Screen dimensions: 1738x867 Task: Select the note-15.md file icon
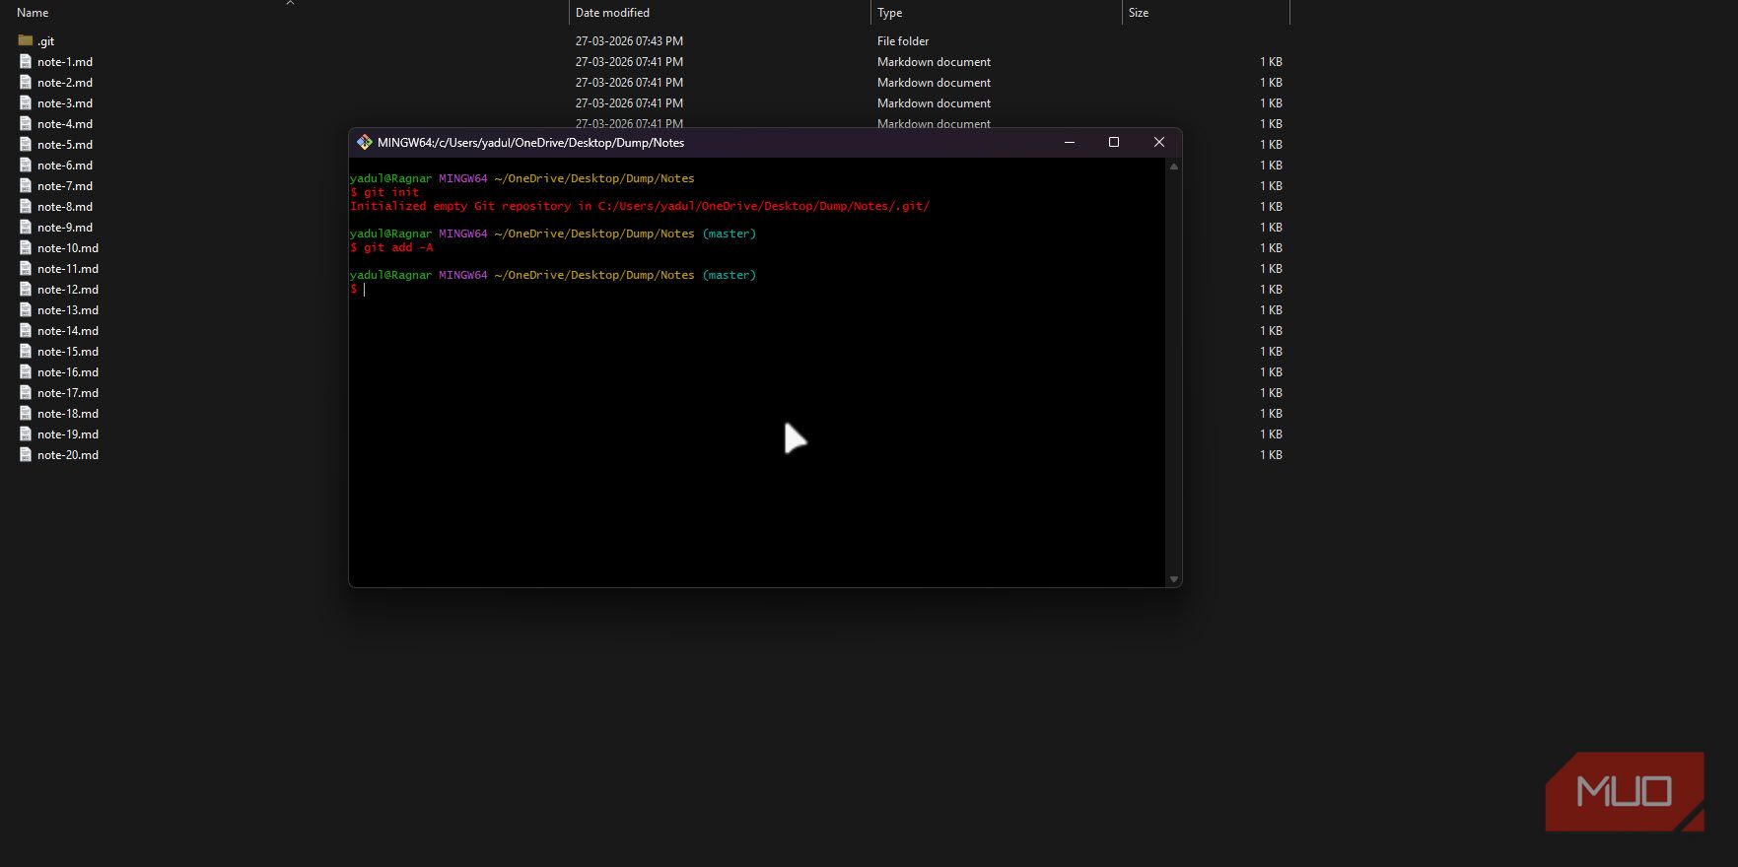[x=26, y=351]
